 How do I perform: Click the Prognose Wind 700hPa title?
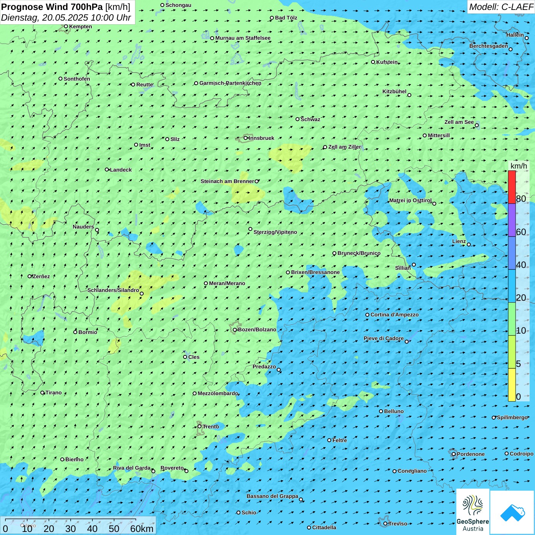[x=66, y=7]
